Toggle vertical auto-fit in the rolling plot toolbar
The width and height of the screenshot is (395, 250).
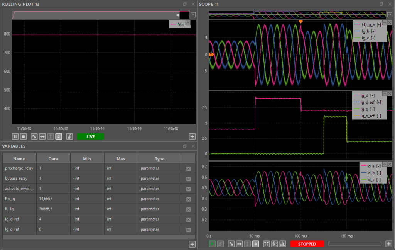click(x=58, y=136)
